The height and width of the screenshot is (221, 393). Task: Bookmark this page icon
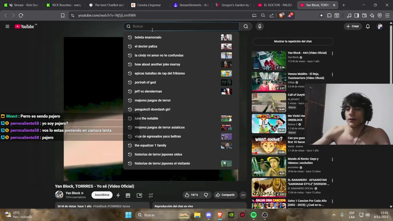tap(63, 15)
